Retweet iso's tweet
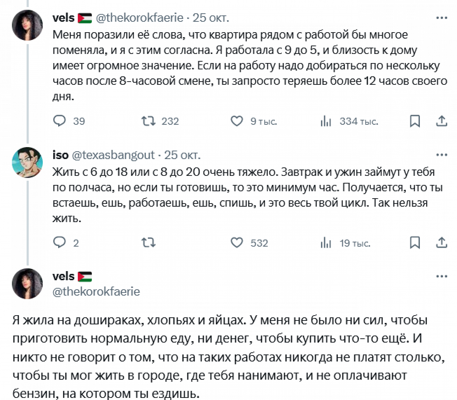Image resolution: width=457 pixels, height=400 pixels. (x=148, y=242)
